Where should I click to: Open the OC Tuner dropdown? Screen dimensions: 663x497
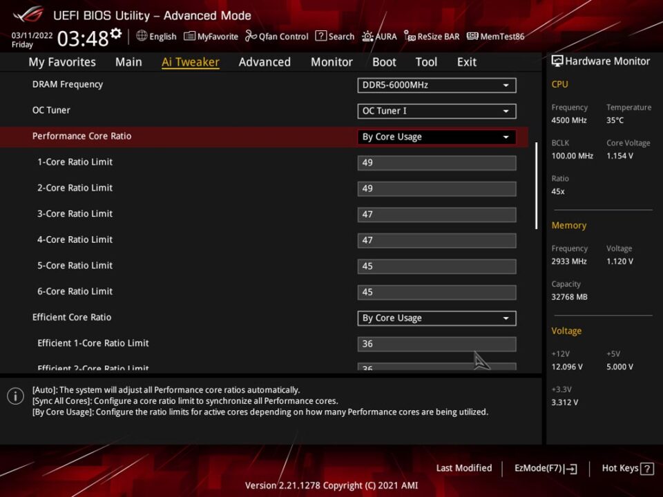click(436, 110)
